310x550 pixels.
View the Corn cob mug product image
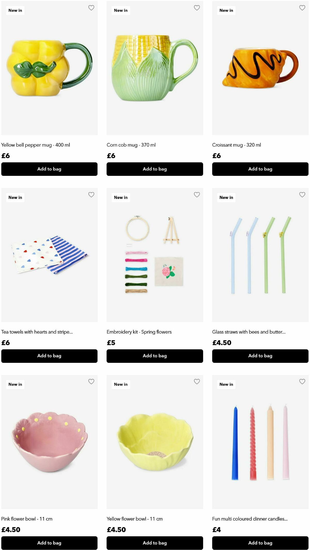tap(155, 68)
